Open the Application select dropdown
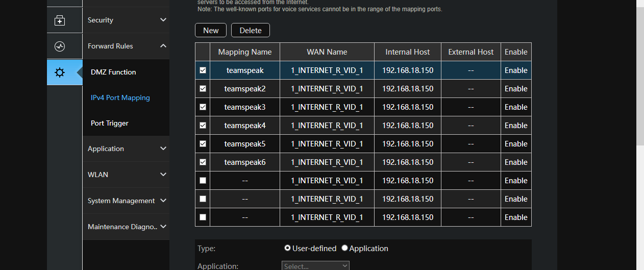 315,266
